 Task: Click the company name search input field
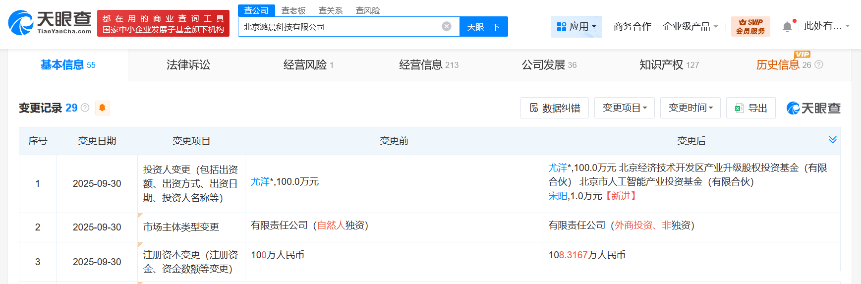tap(340, 27)
